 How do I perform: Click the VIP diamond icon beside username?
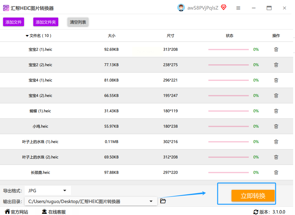point(223,7)
